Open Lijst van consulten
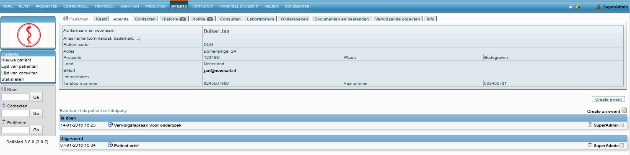The height and width of the screenshot is (155, 630). (x=19, y=73)
